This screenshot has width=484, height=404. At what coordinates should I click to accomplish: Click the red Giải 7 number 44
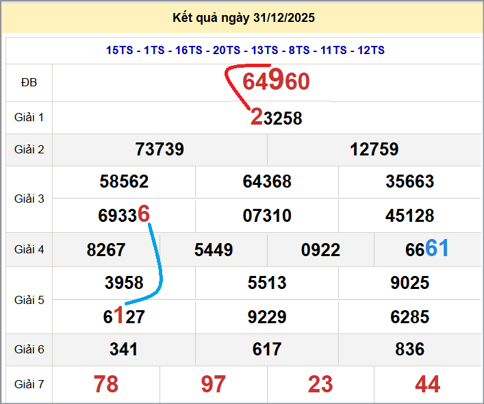coord(427,385)
